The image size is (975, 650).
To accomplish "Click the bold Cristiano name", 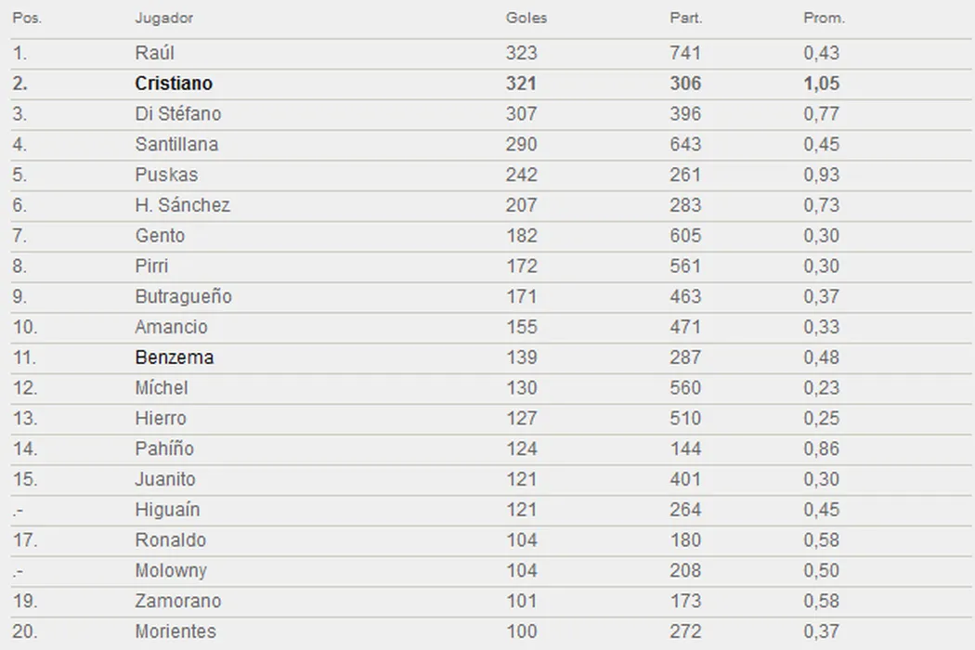I will coord(174,84).
